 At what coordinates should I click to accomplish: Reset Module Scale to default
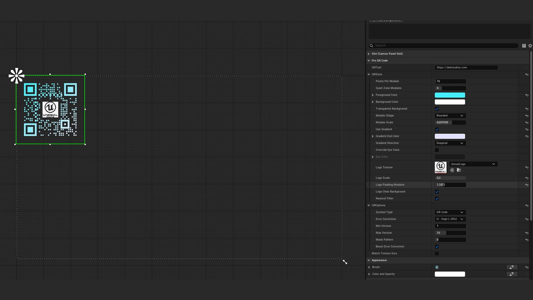pyautogui.click(x=527, y=122)
